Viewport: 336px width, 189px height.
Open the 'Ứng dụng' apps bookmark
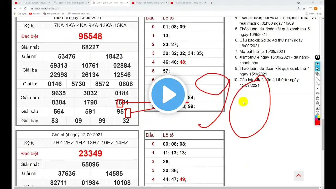tap(20, 14)
